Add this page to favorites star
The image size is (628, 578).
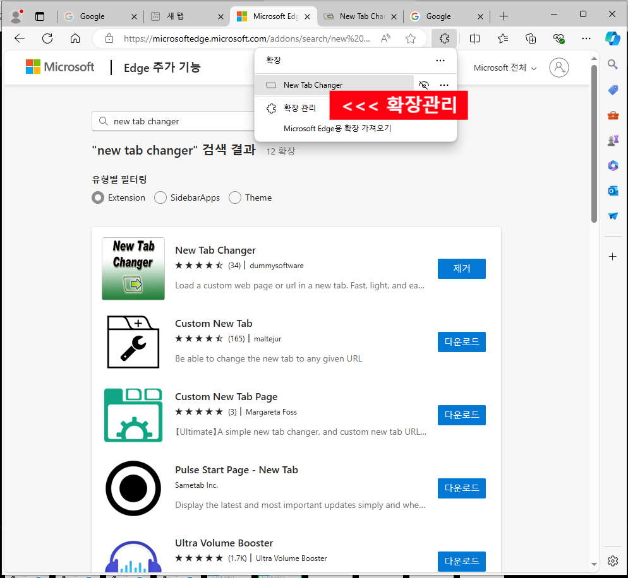pyautogui.click(x=410, y=38)
